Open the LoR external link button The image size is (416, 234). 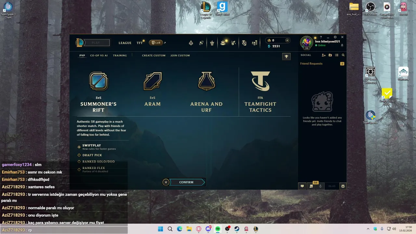[x=156, y=43]
